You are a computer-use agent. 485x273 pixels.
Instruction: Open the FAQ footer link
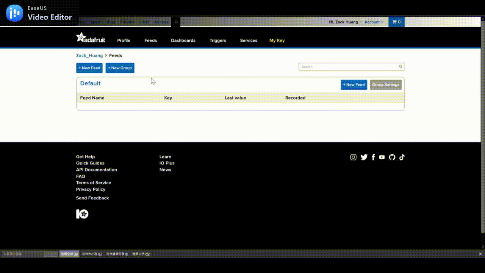pos(80,176)
